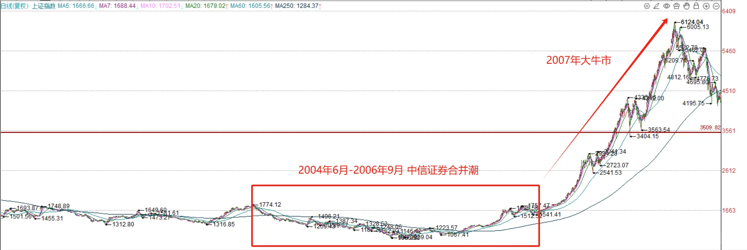Screen dimensions: 747x250
Task: Click the 3563.54 price label
Action: click(x=659, y=130)
